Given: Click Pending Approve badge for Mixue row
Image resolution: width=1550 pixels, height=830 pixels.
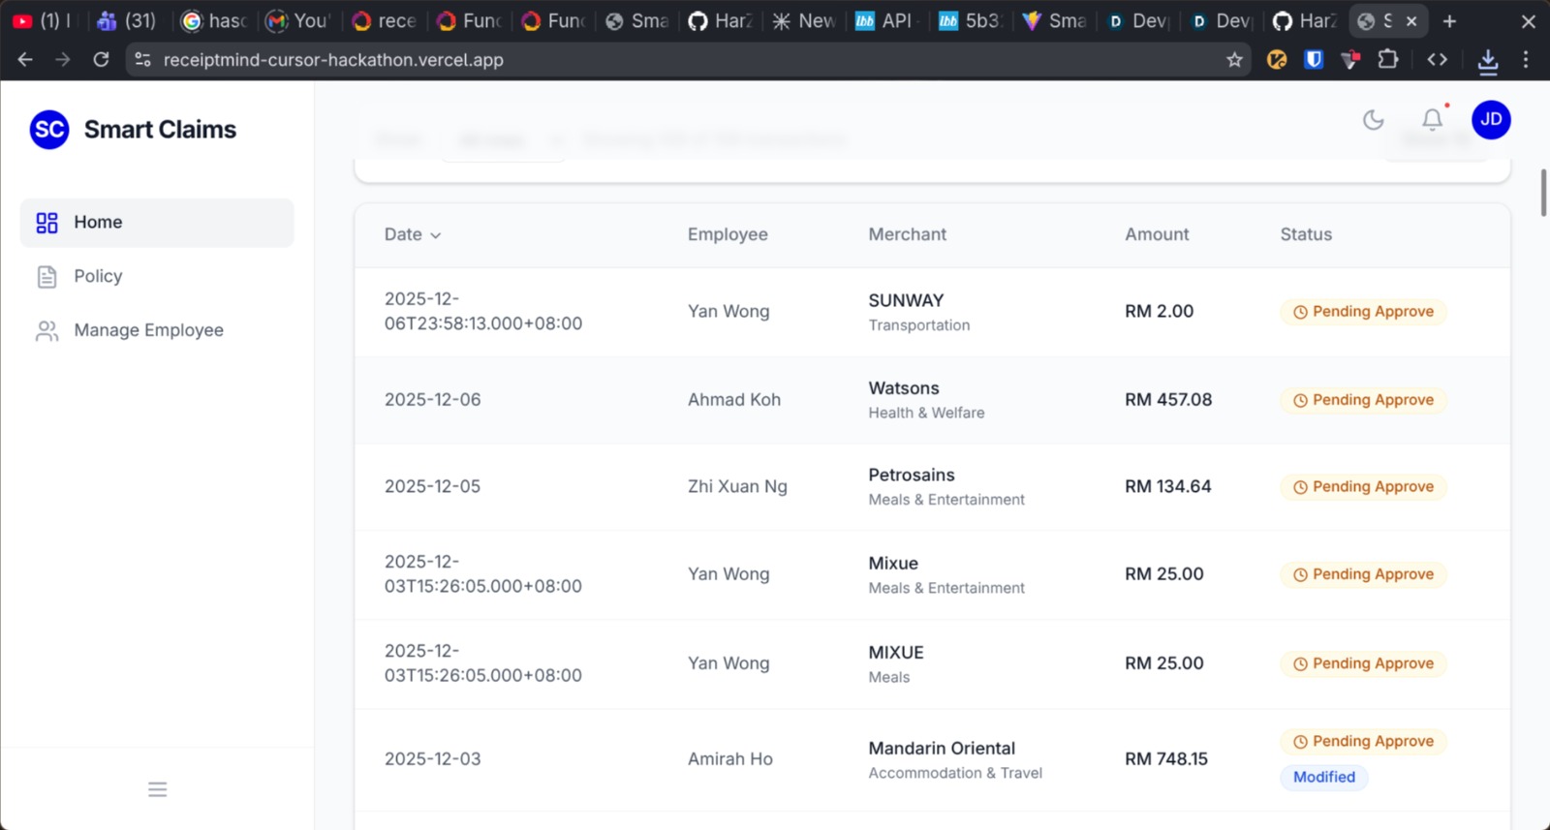Looking at the screenshot, I should pyautogui.click(x=1363, y=574).
